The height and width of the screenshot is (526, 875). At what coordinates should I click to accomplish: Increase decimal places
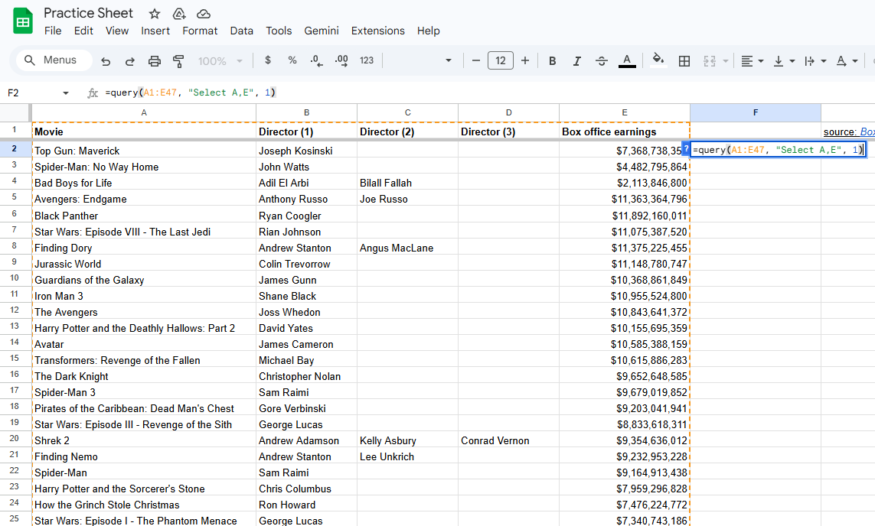click(341, 60)
